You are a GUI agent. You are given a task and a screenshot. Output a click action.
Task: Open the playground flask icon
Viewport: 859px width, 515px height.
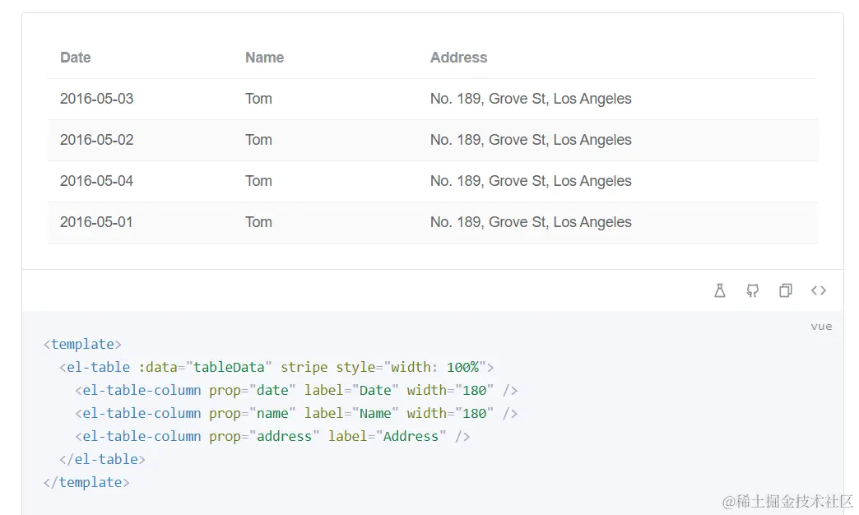pos(720,290)
